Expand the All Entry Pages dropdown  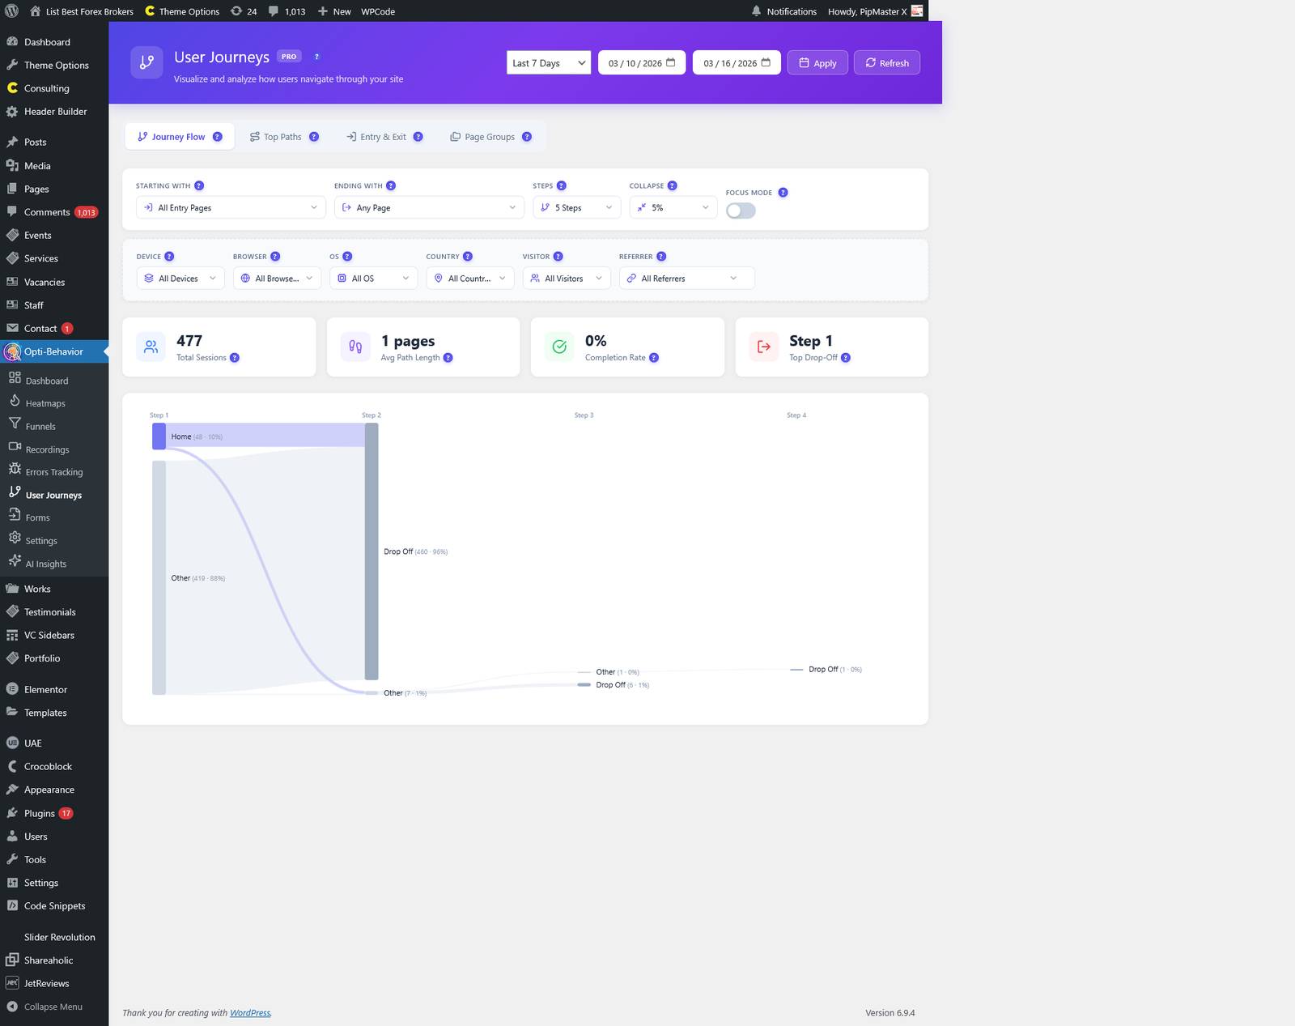[230, 207]
